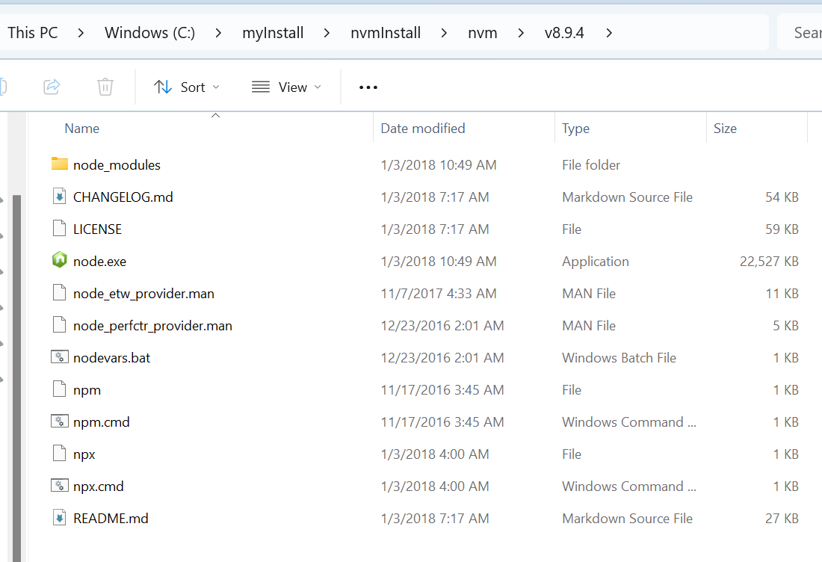Click the 59 KB size value
This screenshot has width=822, height=562.
(x=782, y=229)
